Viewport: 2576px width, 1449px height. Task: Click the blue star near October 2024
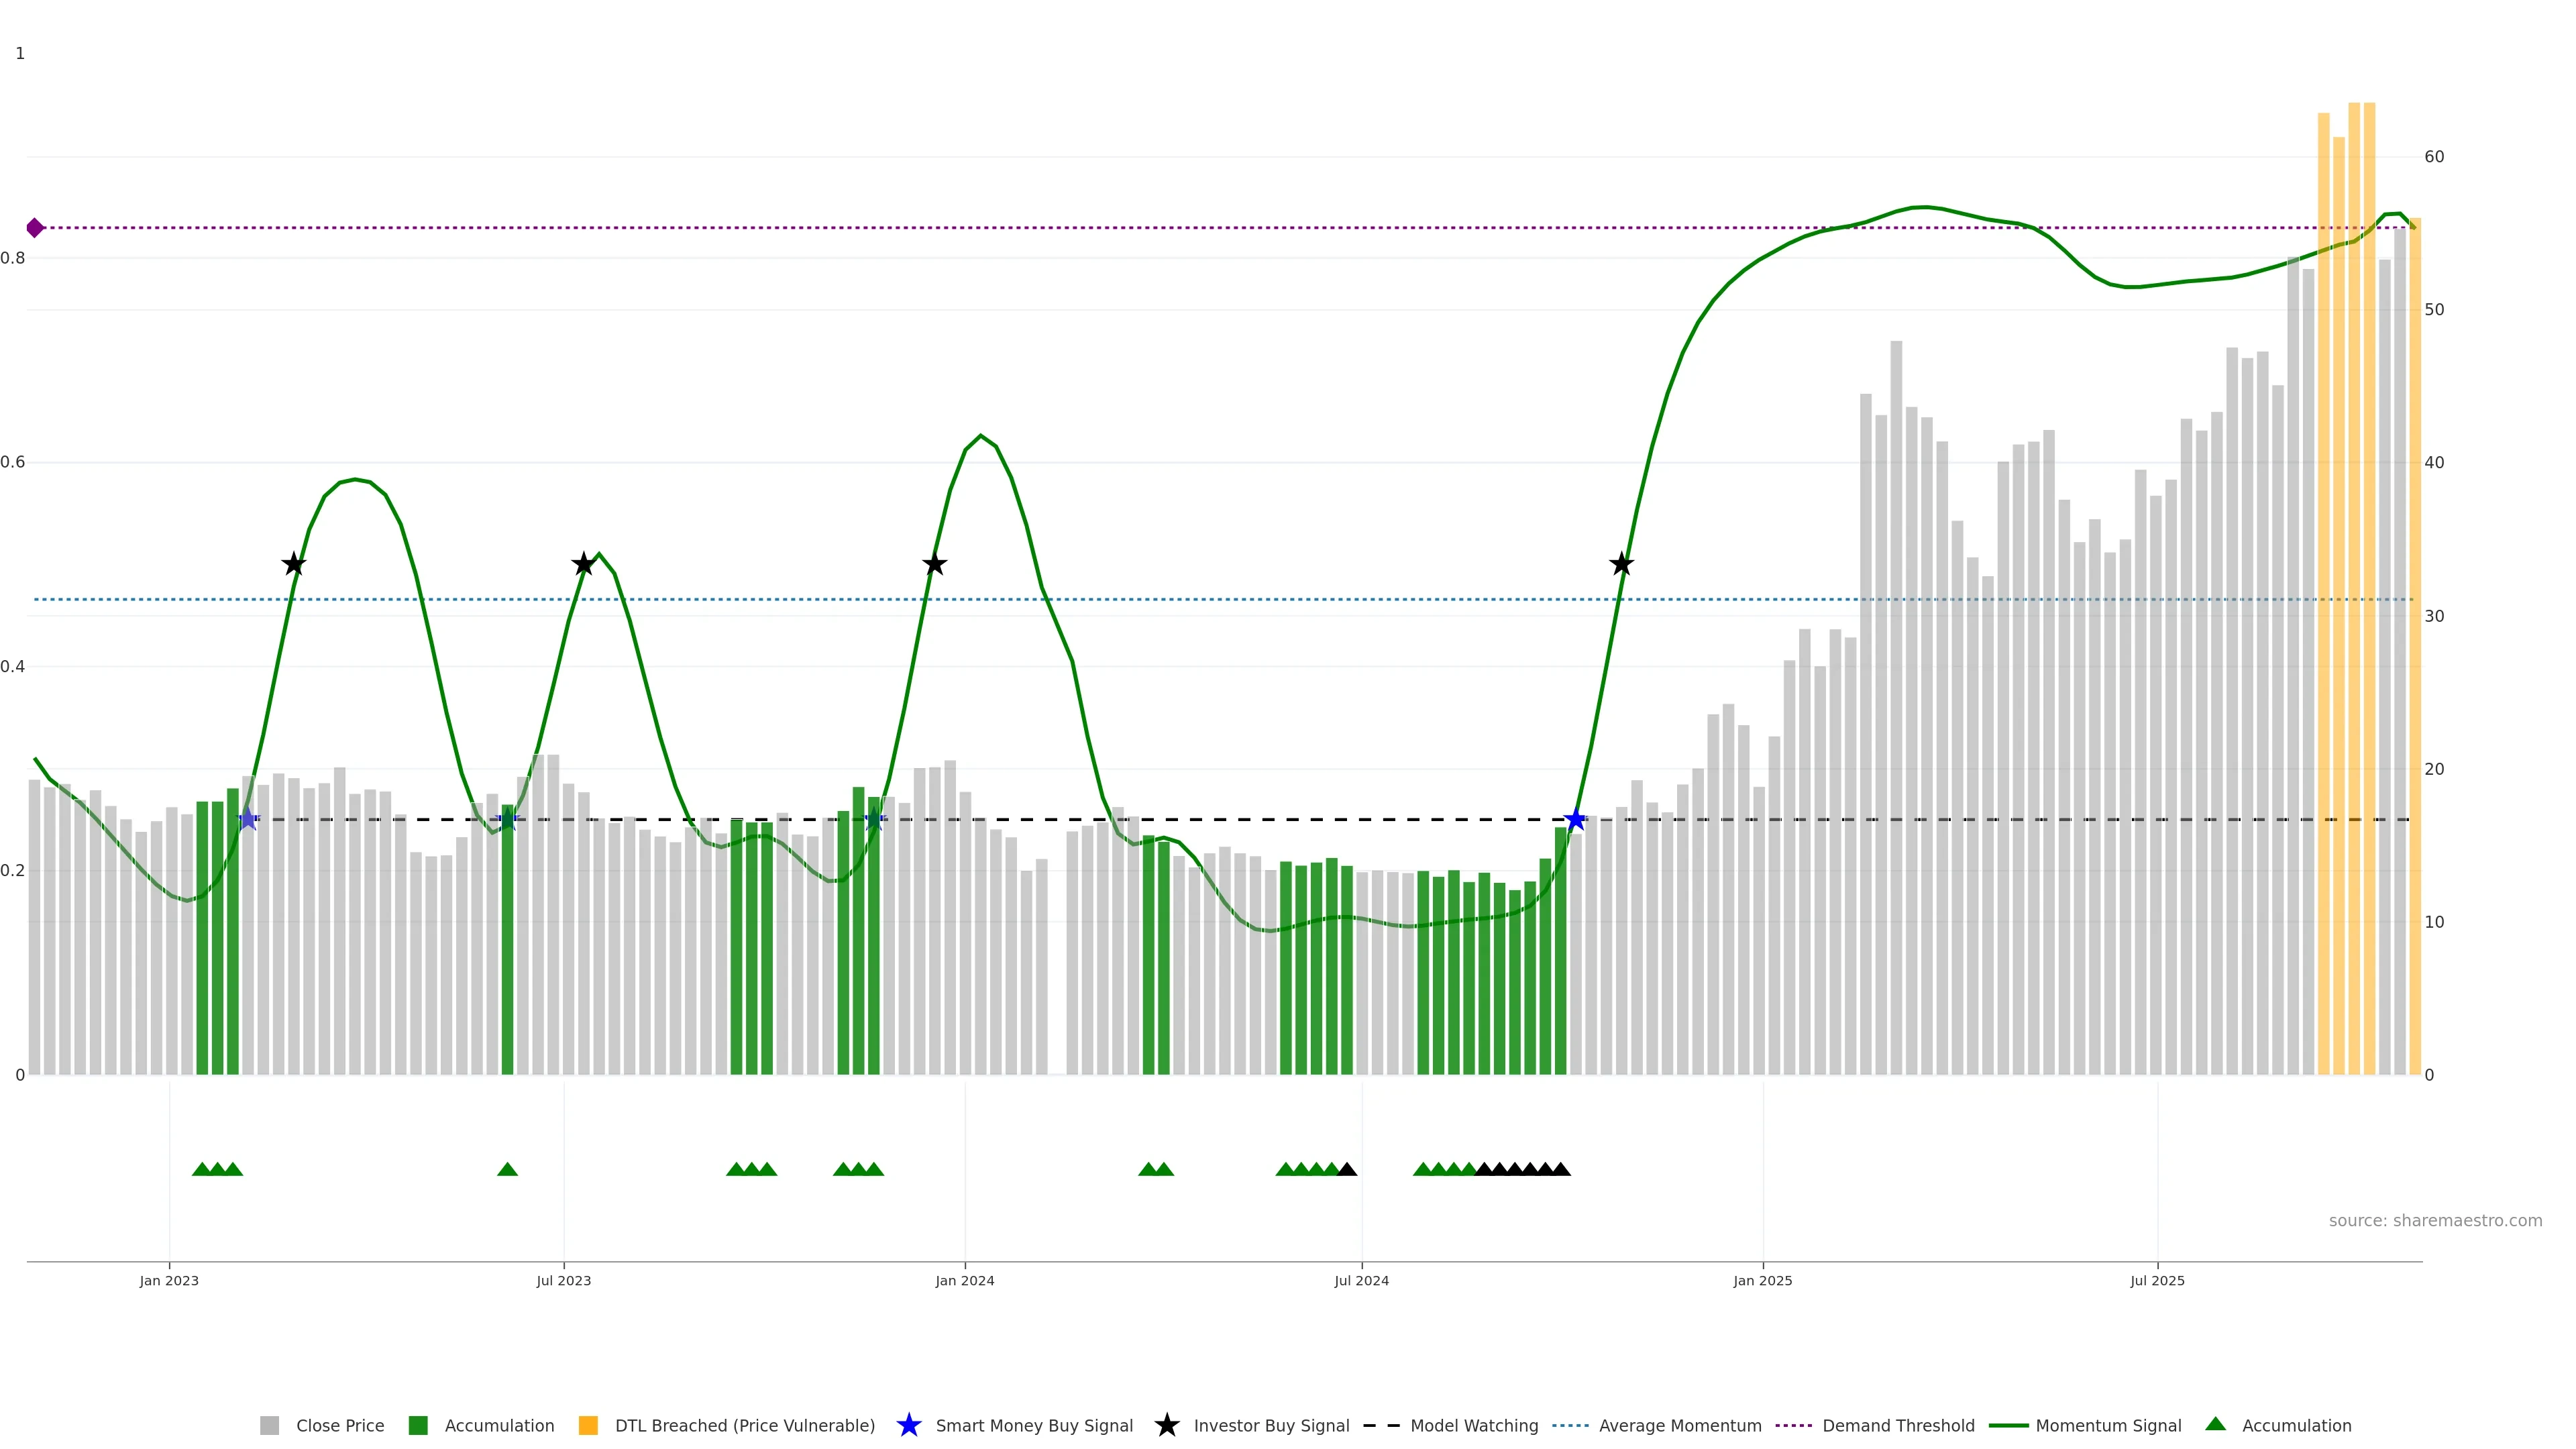coord(1576,820)
